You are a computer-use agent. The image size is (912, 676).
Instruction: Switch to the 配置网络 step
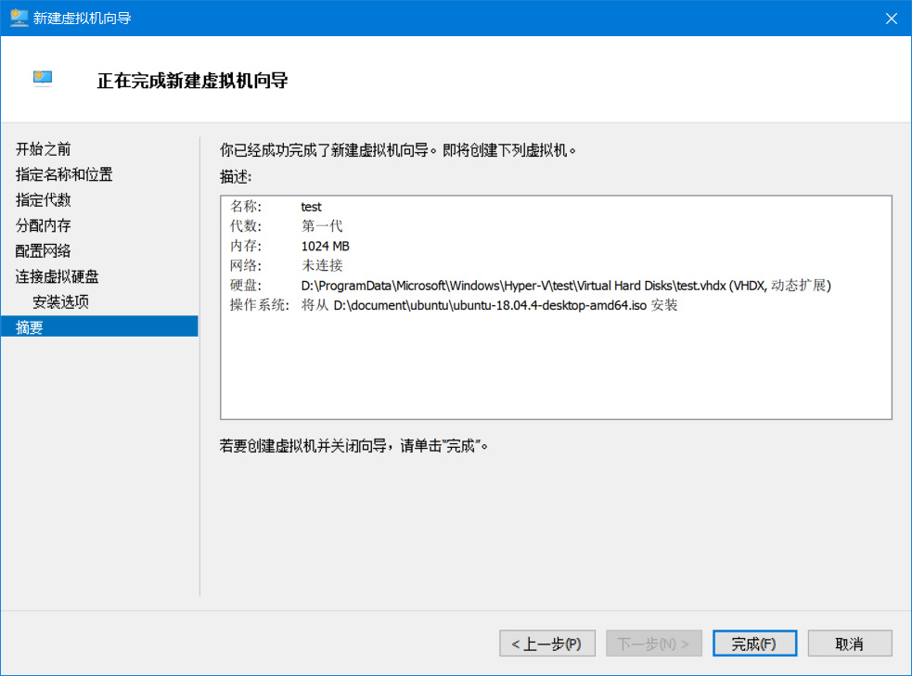point(43,251)
